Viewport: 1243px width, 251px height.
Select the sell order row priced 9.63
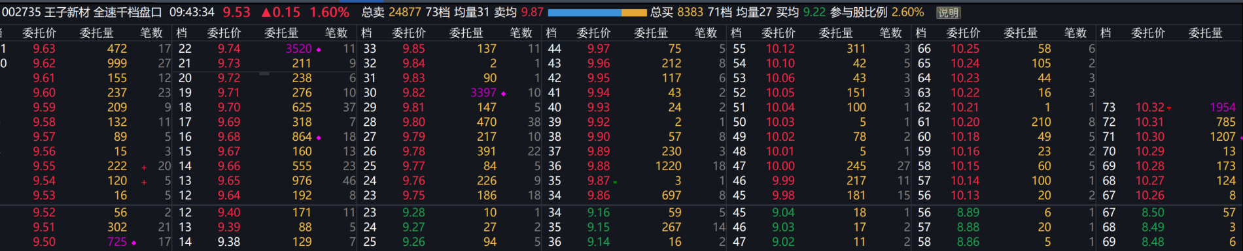[86, 49]
